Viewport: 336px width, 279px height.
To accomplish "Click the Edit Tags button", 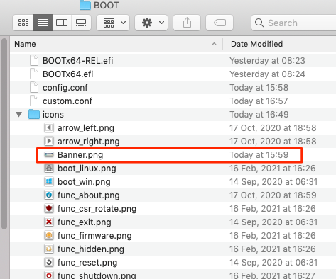I will pos(220,23).
